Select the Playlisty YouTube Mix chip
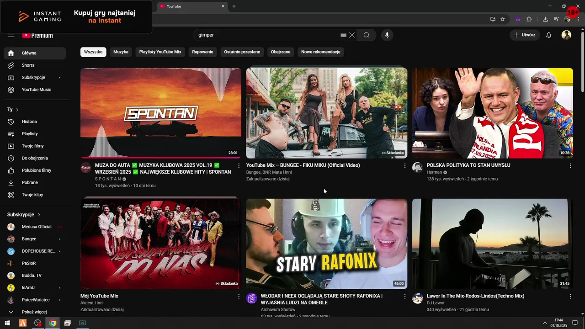This screenshot has height=329, width=585. [160, 52]
